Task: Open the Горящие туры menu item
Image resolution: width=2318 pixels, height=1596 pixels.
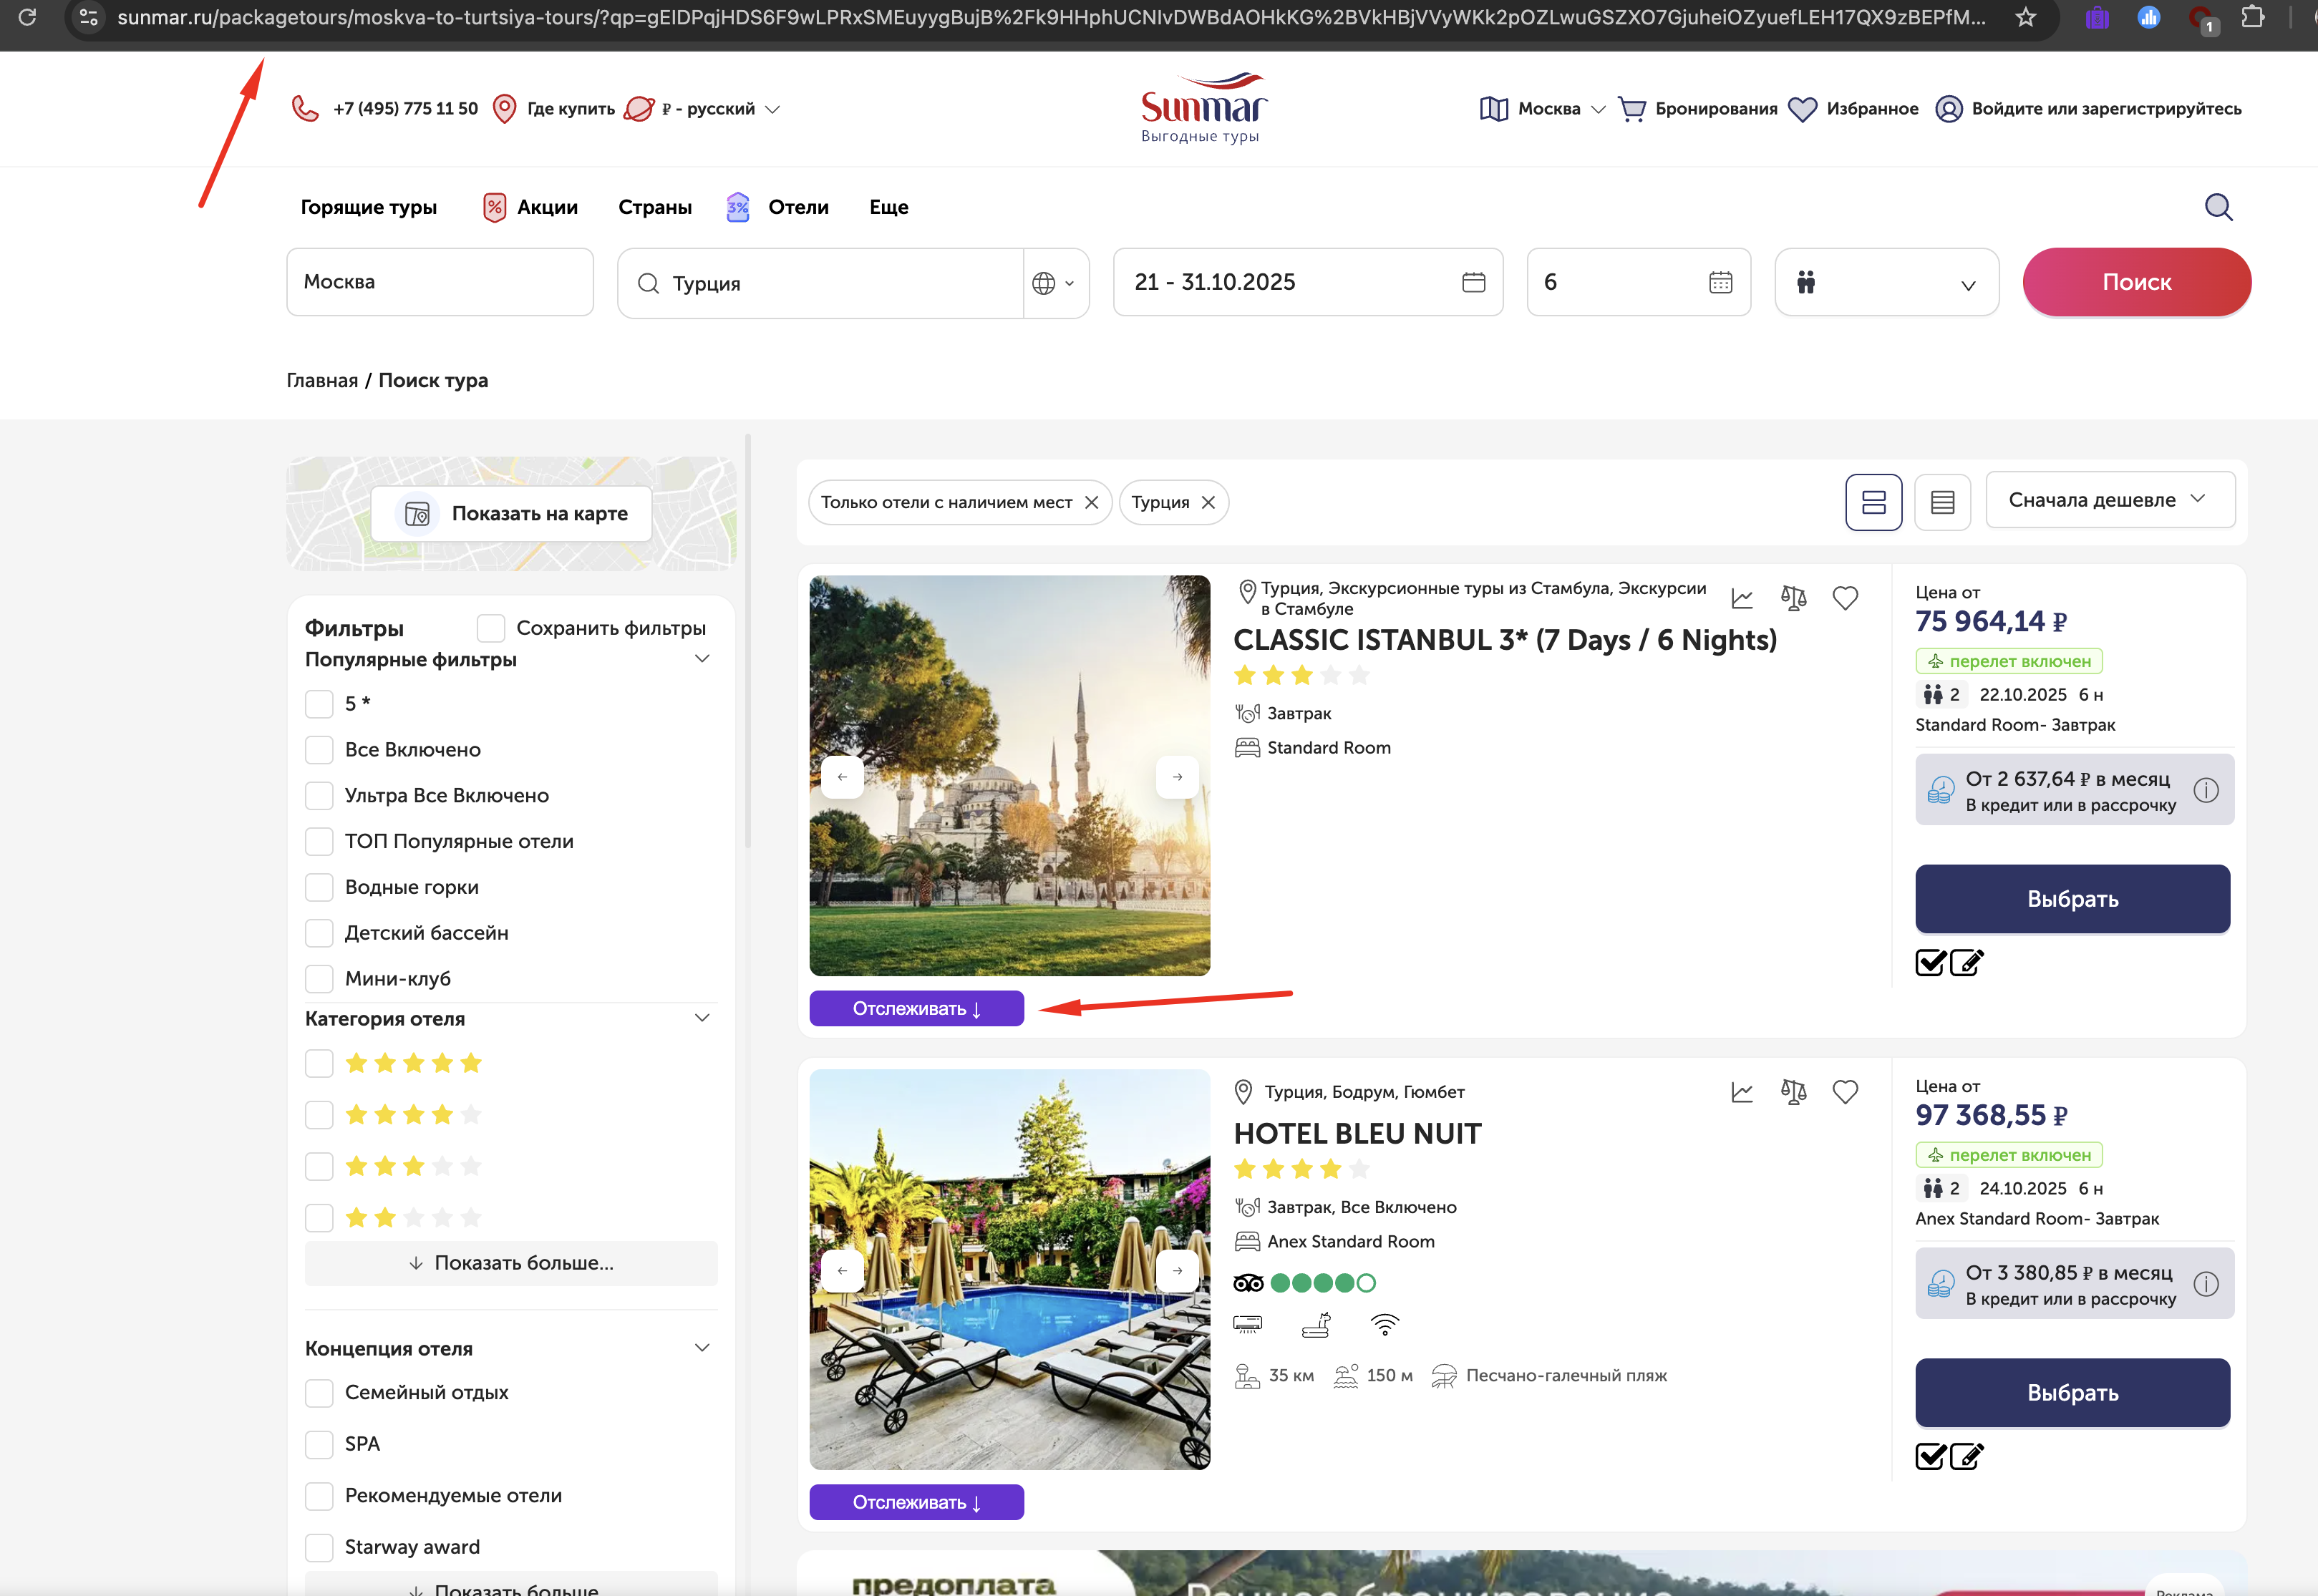Action: click(x=368, y=207)
